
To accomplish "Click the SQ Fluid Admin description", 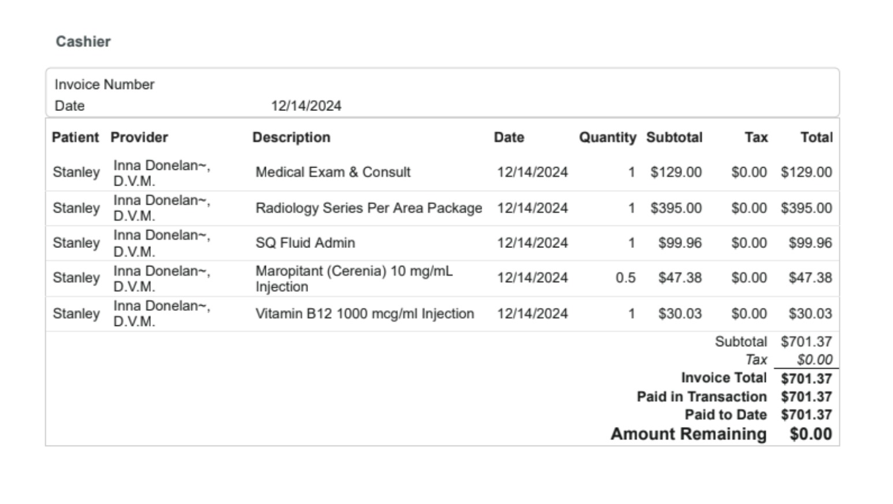I will [x=305, y=243].
